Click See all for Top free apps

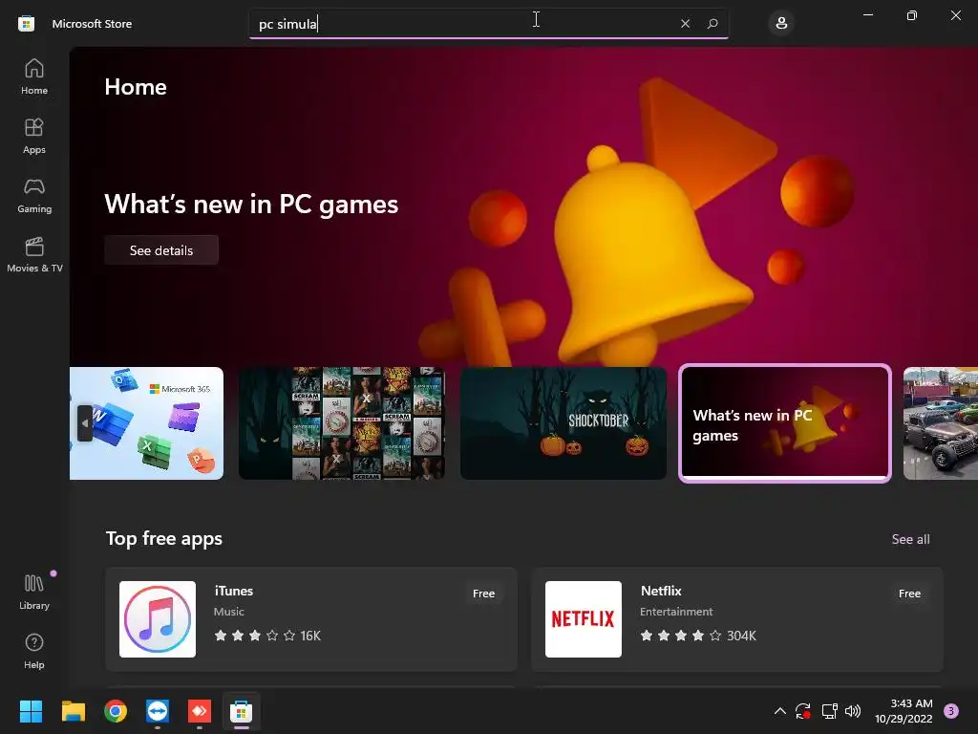[x=910, y=539]
